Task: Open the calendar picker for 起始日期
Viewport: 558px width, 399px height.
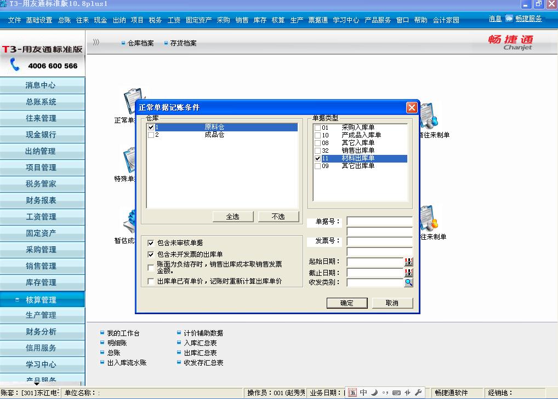Action: [408, 262]
